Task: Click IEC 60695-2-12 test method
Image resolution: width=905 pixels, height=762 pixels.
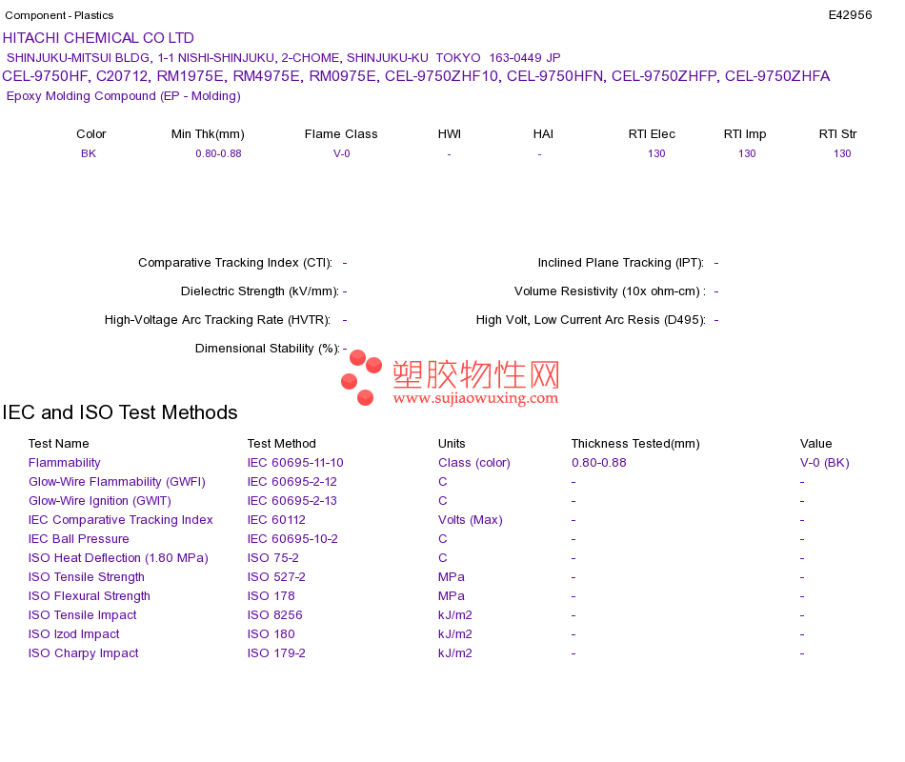Action: point(292,482)
